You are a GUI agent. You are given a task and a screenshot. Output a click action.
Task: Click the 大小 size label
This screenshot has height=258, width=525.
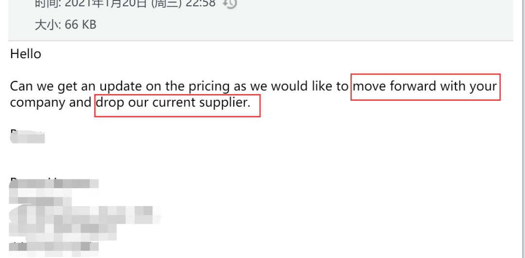click(x=45, y=25)
